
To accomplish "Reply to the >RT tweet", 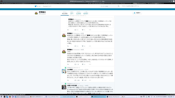I will point(68,64).
